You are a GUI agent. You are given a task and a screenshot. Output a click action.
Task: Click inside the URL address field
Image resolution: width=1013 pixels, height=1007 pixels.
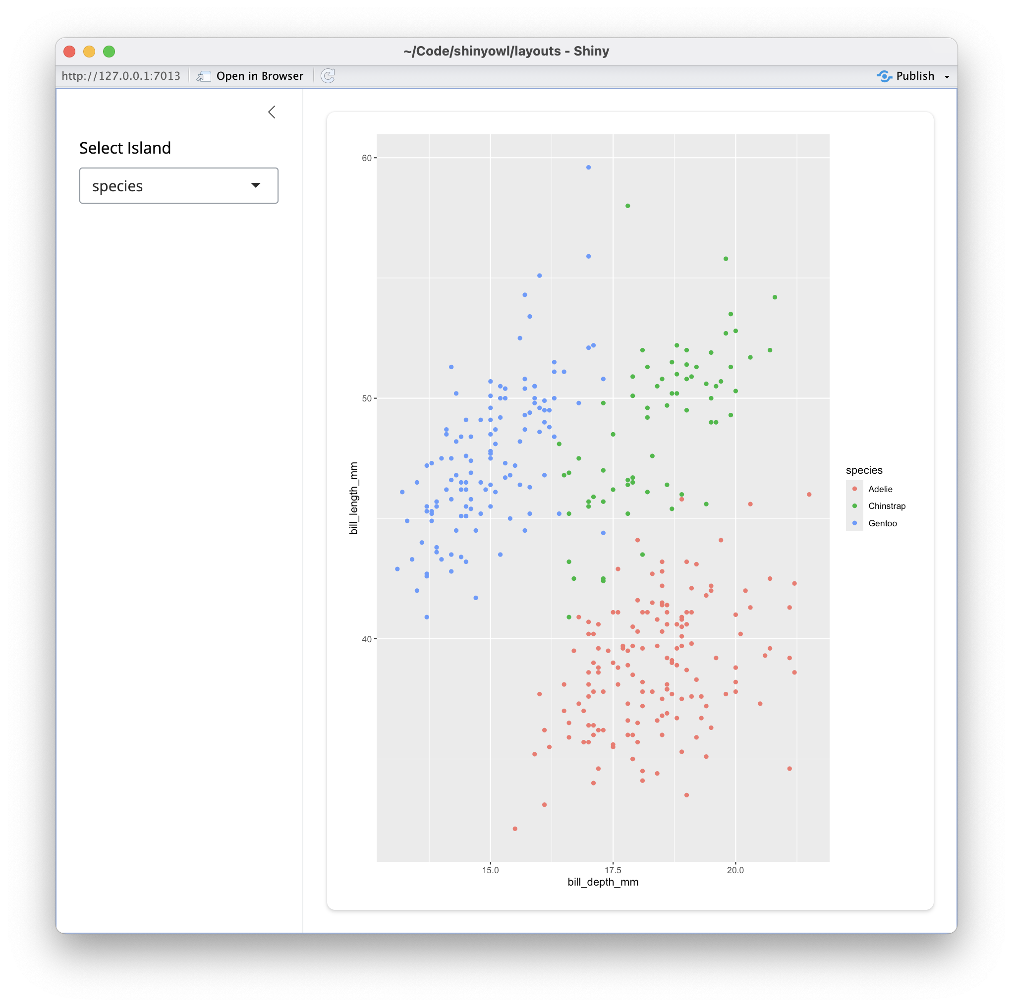[x=120, y=75]
